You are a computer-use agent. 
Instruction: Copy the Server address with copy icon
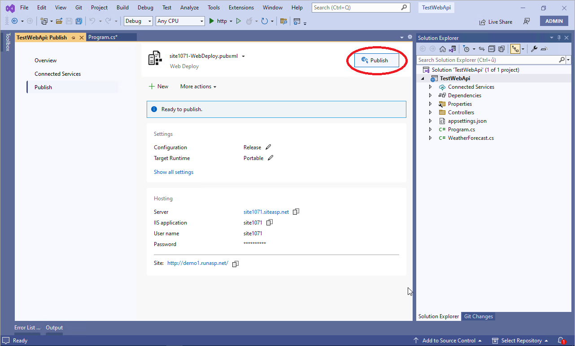tap(296, 212)
